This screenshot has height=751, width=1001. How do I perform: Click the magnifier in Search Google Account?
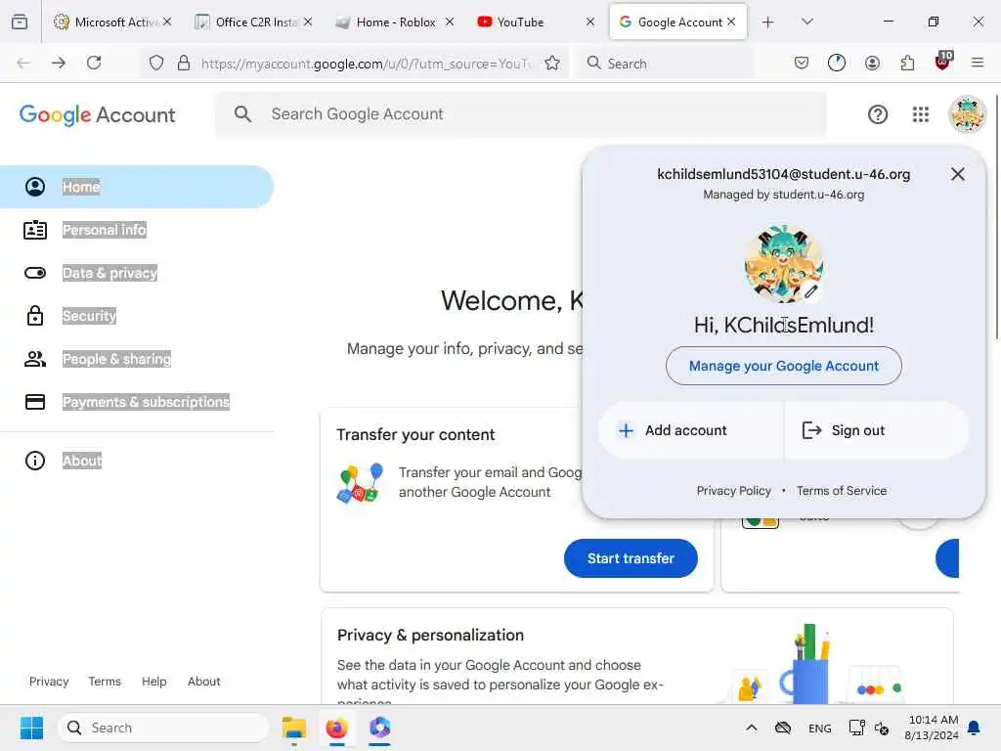(242, 114)
